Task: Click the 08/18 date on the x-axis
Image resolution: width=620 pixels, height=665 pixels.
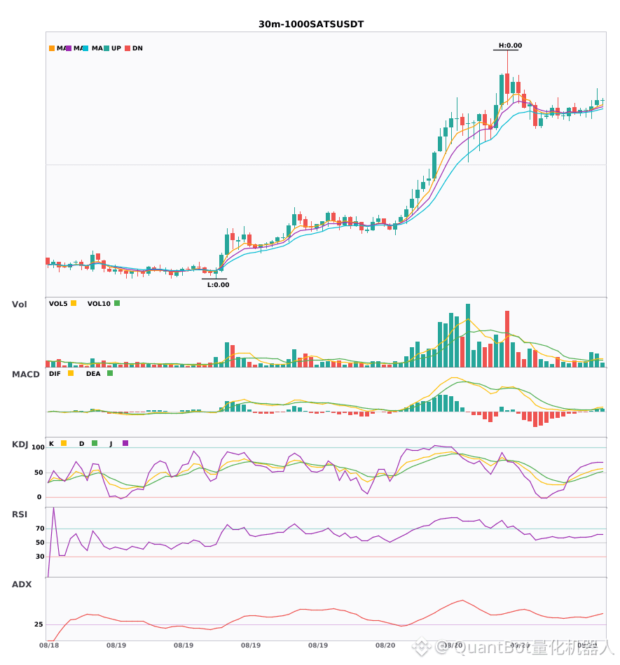Action: click(49, 645)
